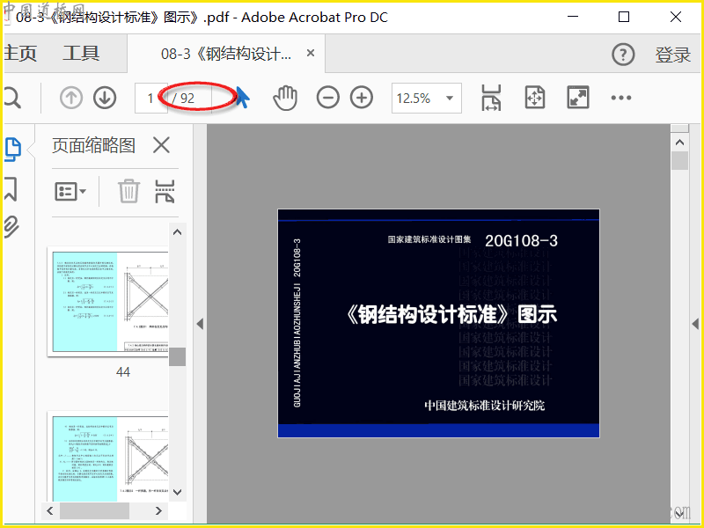Select the 08-3《钢结构设计 document tab
Screen dimensions: 704x528
click(226, 55)
